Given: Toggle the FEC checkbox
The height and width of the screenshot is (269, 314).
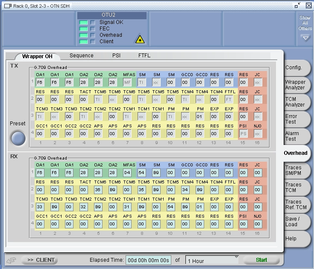Looking at the screenshot, I should [93, 29].
